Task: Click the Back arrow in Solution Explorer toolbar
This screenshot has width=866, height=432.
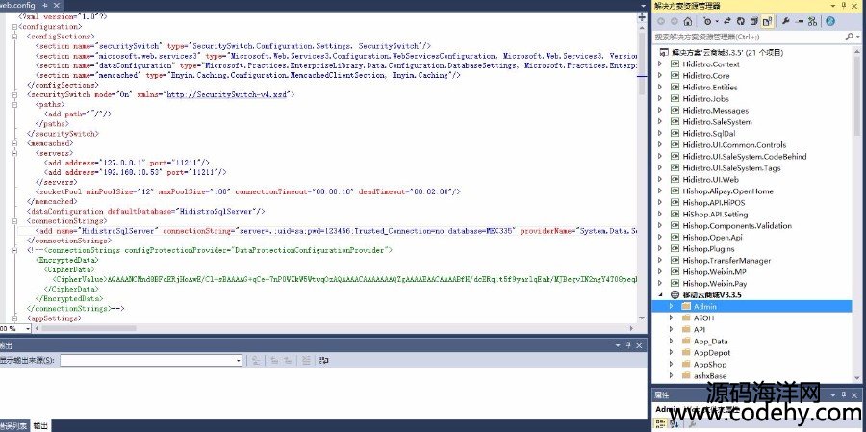Action: click(x=660, y=21)
